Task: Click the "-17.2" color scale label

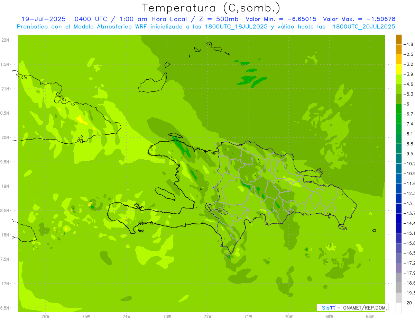Action: tap(409, 263)
